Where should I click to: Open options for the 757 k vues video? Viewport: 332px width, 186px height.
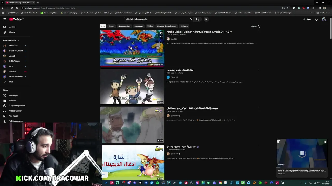coord(259,70)
